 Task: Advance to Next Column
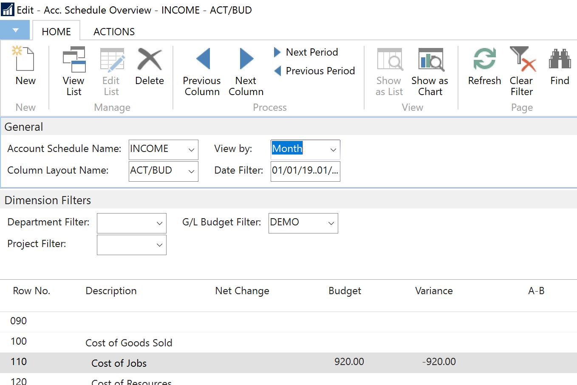coord(246,70)
